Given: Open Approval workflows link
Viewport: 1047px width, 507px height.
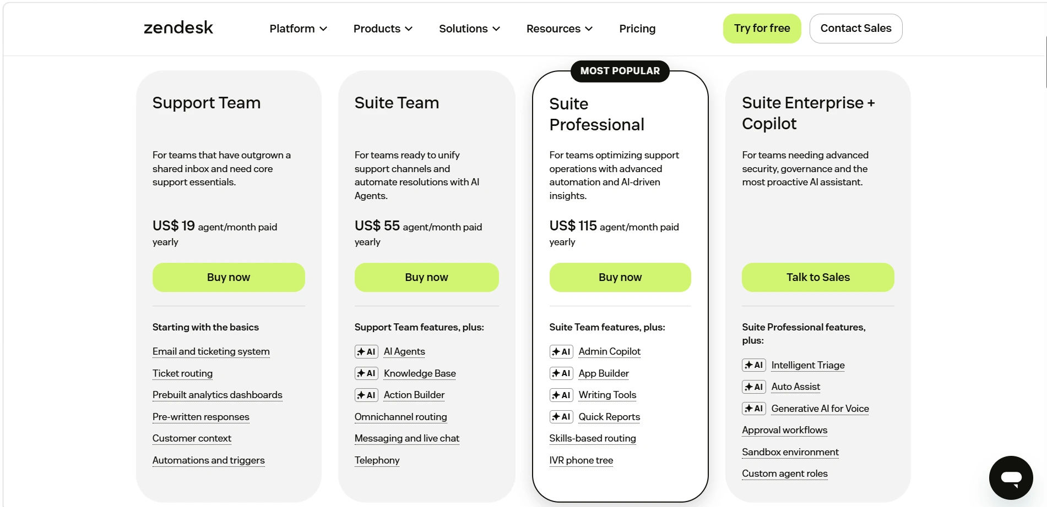Looking at the screenshot, I should click(784, 430).
